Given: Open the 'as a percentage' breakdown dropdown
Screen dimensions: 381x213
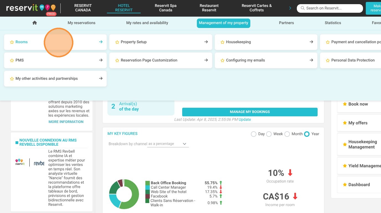Looking at the screenshot, I should point(168,144).
